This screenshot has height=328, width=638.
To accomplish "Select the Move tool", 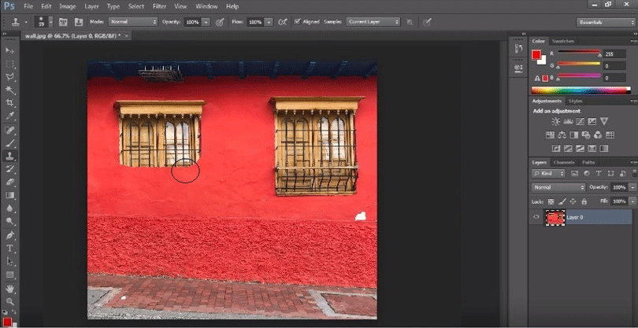I will point(9,50).
